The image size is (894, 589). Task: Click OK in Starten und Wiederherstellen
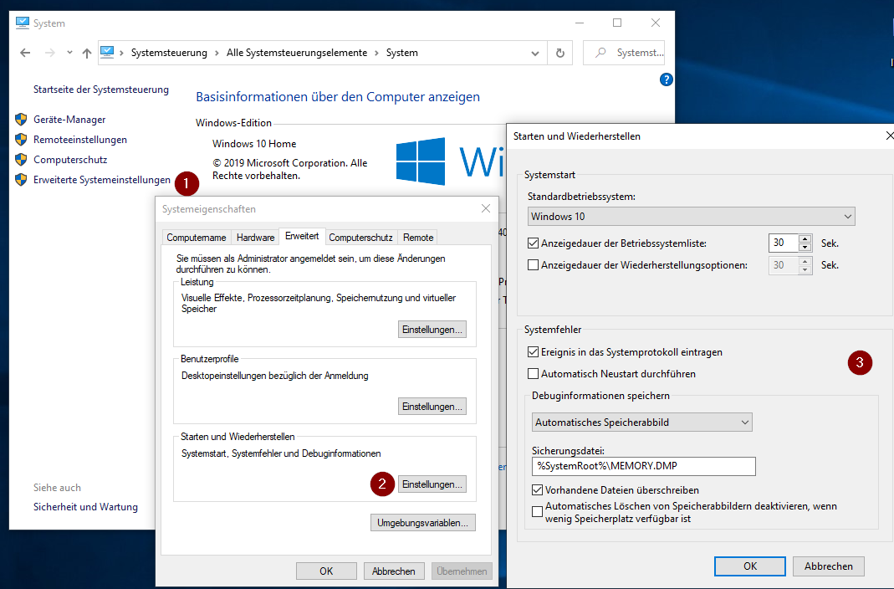click(750, 566)
